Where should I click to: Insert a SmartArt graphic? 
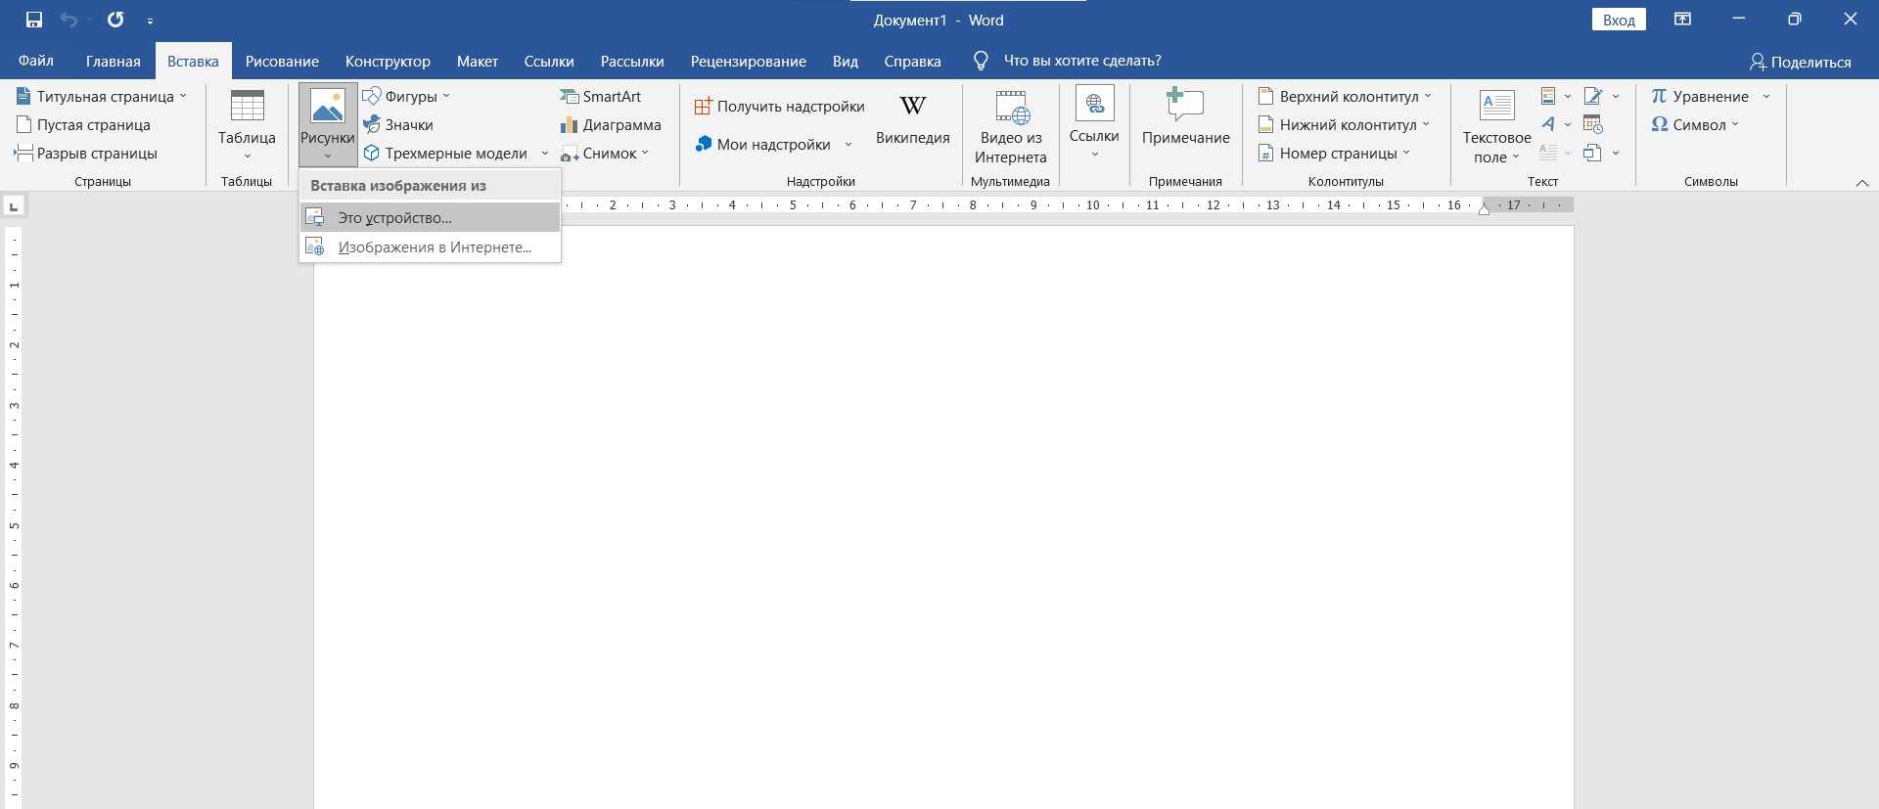(601, 96)
